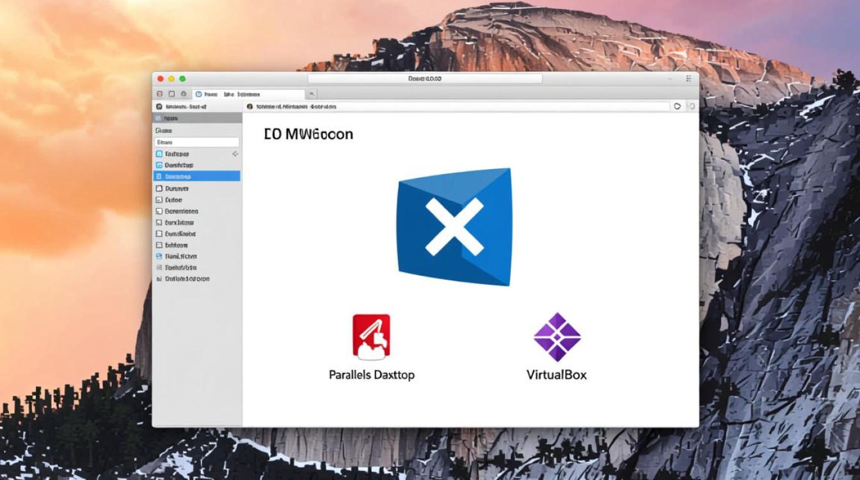The height and width of the screenshot is (480, 860).
Task: Click the grid dots icon in the title bar
Action: (x=689, y=79)
